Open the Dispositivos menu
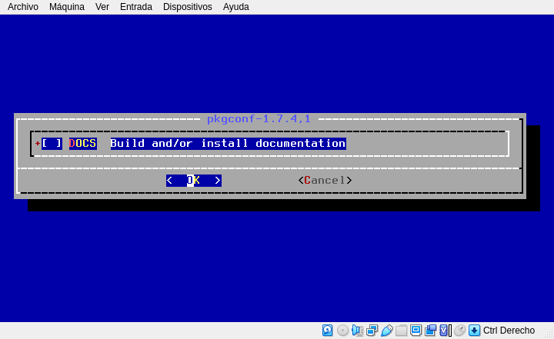 [x=187, y=7]
